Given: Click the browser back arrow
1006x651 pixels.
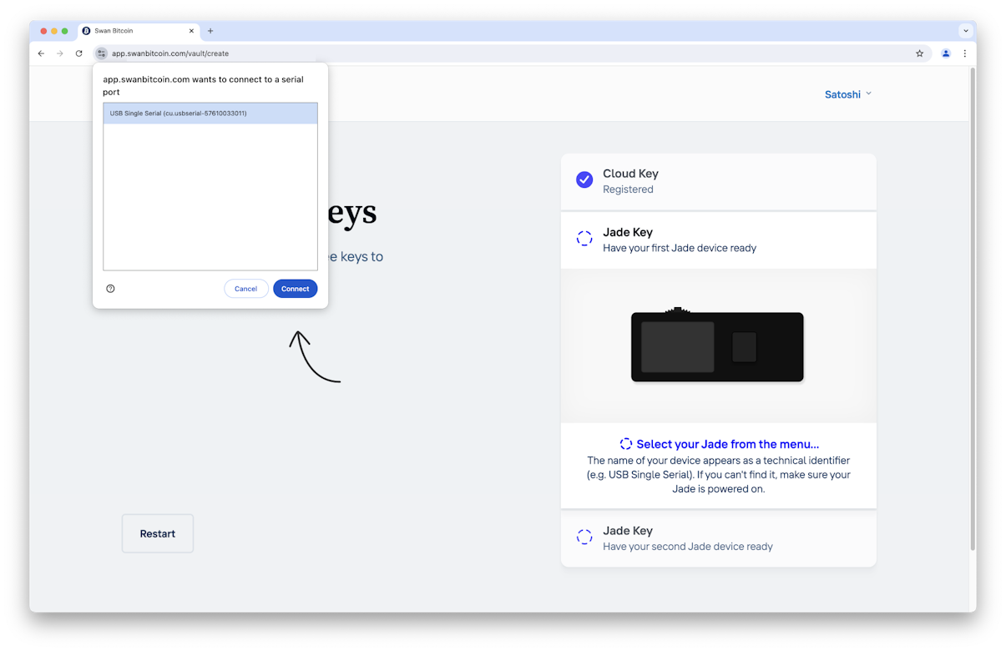Looking at the screenshot, I should click(41, 53).
